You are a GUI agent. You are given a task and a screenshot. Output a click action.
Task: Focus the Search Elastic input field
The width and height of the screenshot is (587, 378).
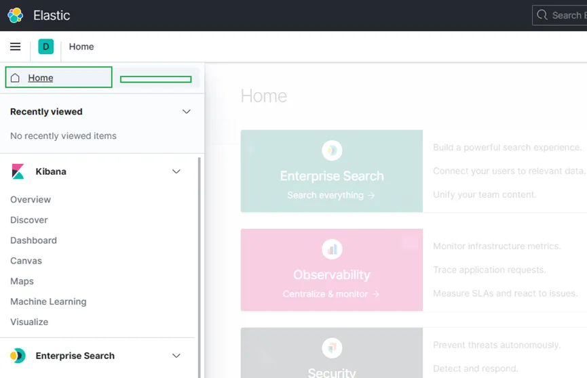[x=559, y=15]
